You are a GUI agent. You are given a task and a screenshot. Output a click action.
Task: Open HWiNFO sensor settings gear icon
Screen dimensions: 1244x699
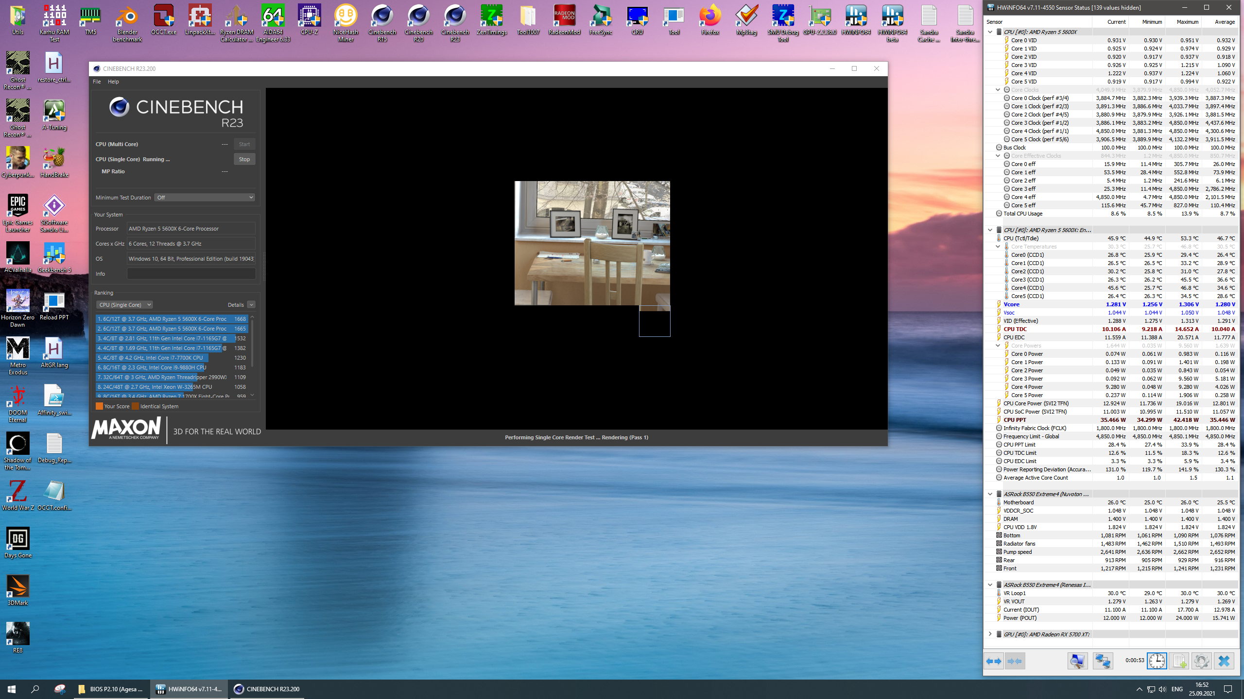(1201, 661)
